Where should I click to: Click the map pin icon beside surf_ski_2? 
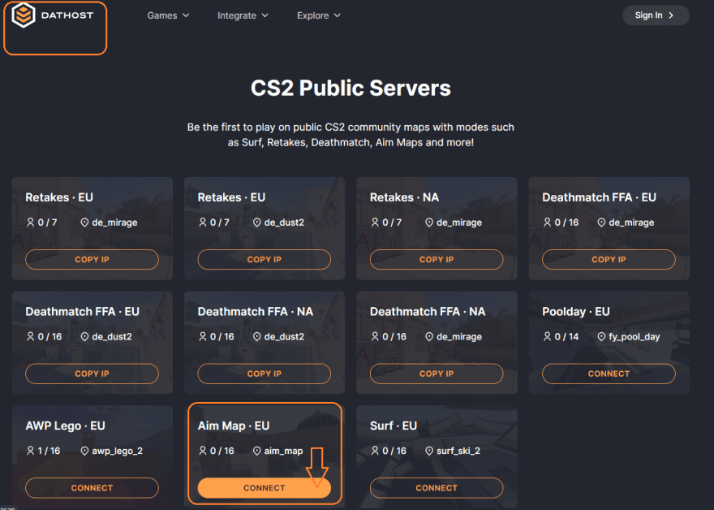click(x=429, y=451)
